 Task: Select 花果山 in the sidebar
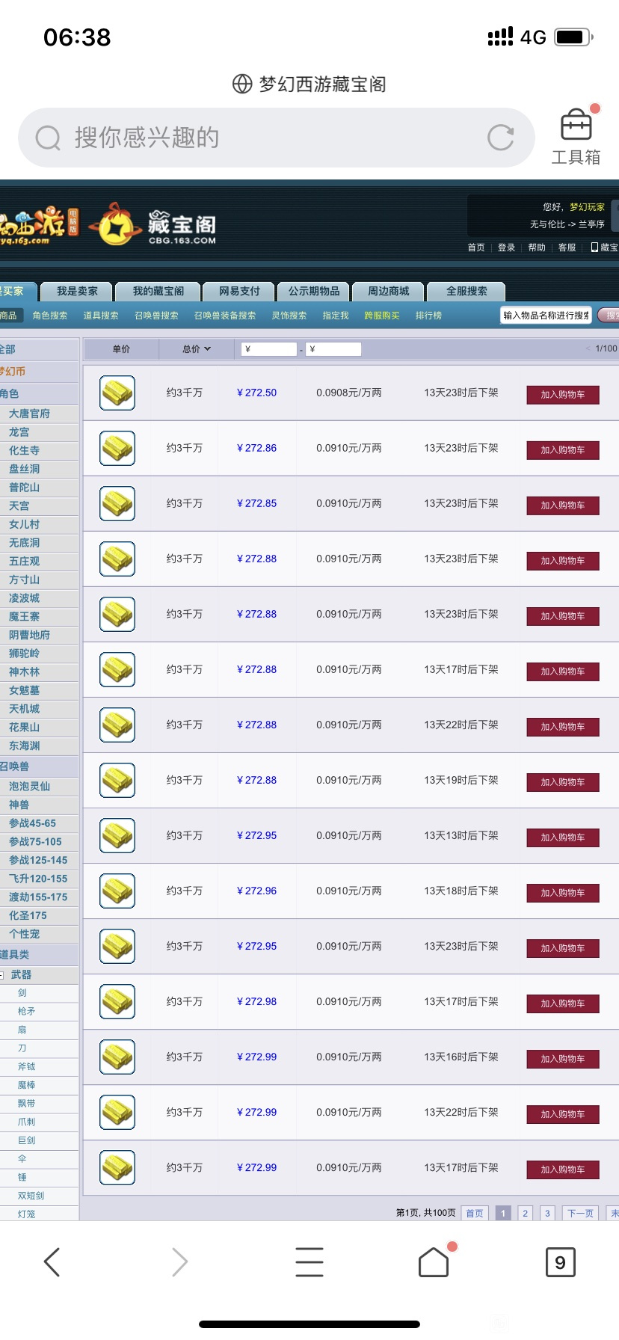(25, 728)
